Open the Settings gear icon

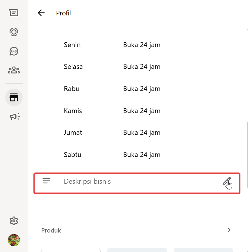pos(14,221)
